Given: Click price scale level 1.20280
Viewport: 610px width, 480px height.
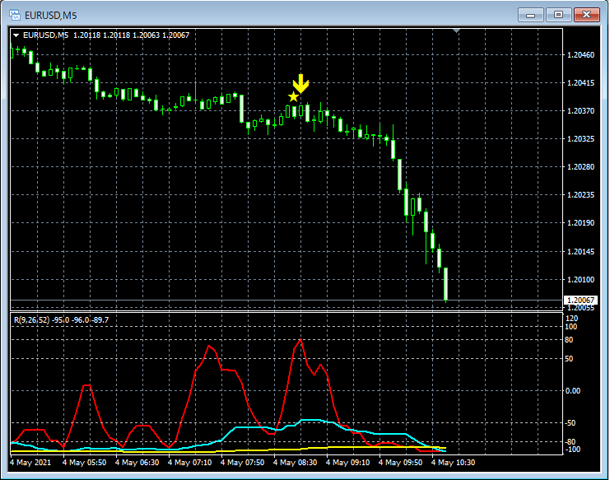Looking at the screenshot, I should (580, 167).
